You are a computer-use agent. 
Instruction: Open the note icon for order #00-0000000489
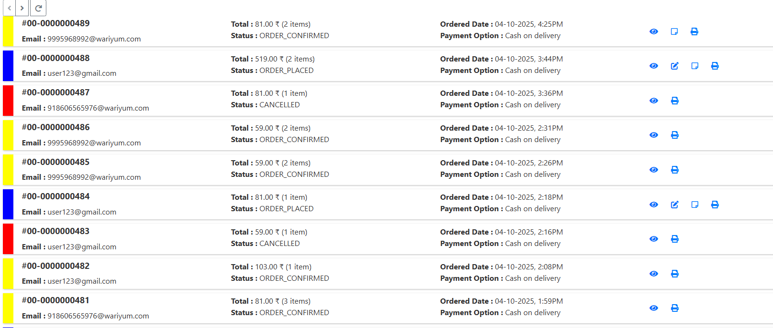point(674,31)
